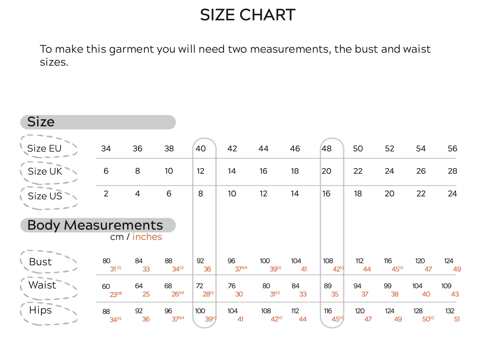Click the Size UK row label
Viewport: 484px width, 348px height.
pyautogui.click(x=45, y=171)
